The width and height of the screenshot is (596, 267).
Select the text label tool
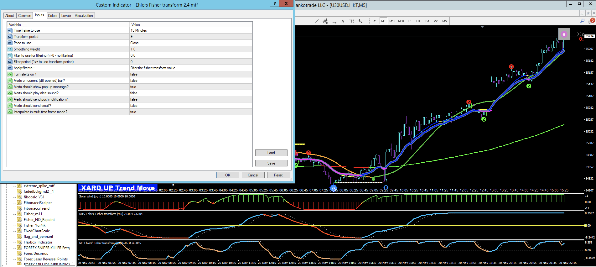(351, 21)
